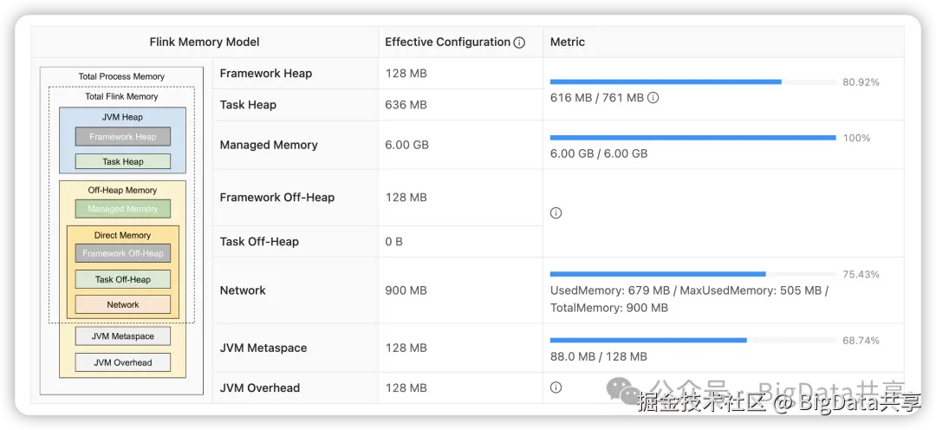Image resolution: width=936 pixels, height=430 pixels.
Task: Click the Managed Memory row label
Action: point(269,145)
